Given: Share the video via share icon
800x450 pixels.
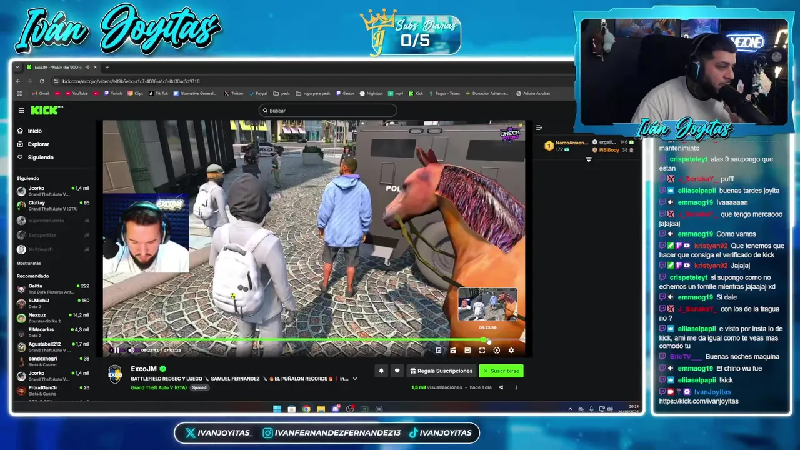Looking at the screenshot, I should [501, 387].
